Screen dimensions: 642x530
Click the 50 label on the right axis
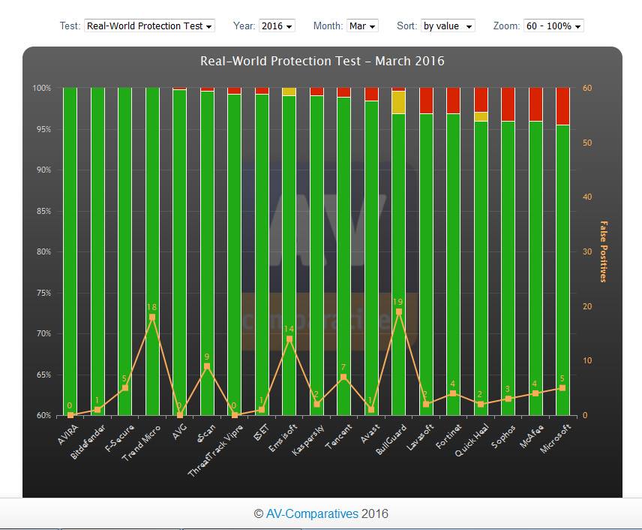[587, 143]
